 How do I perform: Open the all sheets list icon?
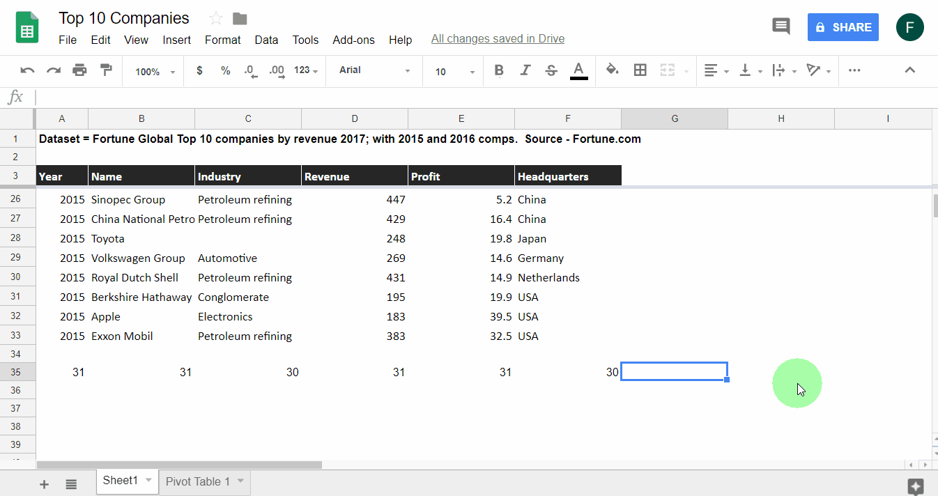(x=71, y=484)
